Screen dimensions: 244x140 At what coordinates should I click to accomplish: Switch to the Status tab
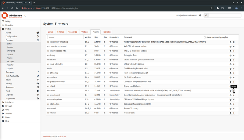[x=50, y=32]
